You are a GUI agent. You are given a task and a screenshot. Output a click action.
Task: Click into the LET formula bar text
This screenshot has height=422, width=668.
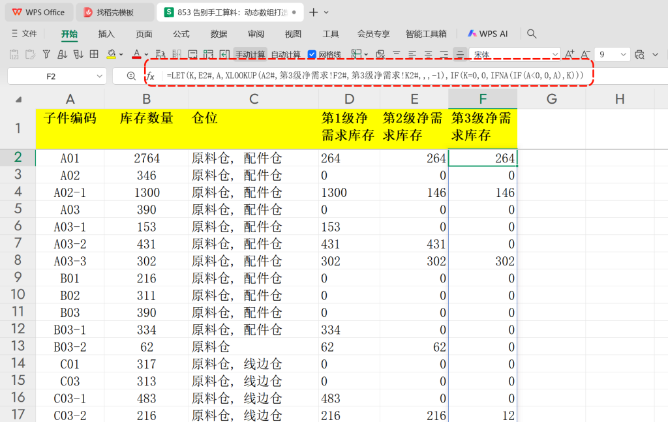374,76
